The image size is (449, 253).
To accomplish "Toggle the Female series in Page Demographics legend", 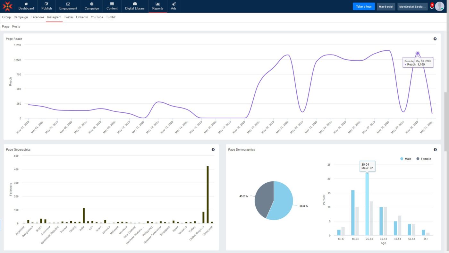I will coord(424,159).
